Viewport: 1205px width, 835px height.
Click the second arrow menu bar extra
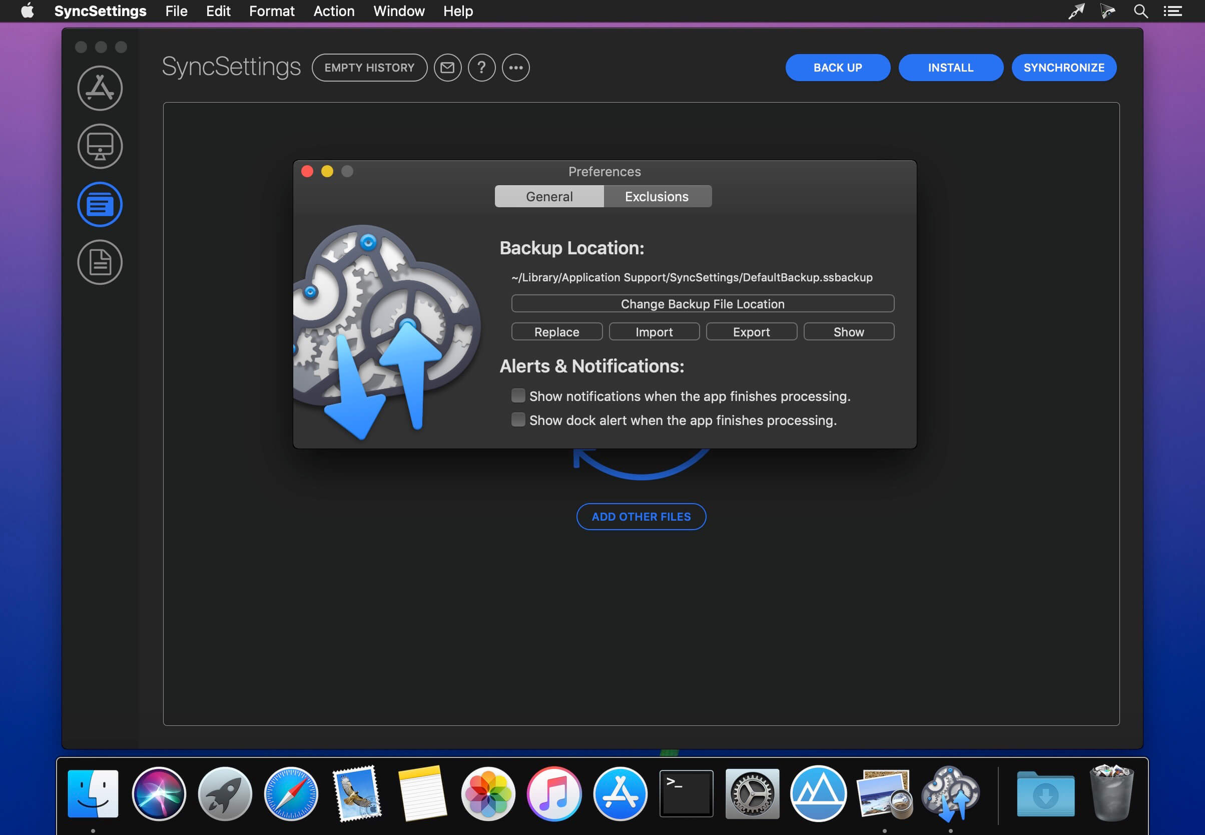point(1107,11)
